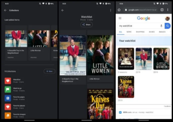The image size is (173, 122).
Task: Open the Chrome three-dot menu
Action: [x=168, y=10]
